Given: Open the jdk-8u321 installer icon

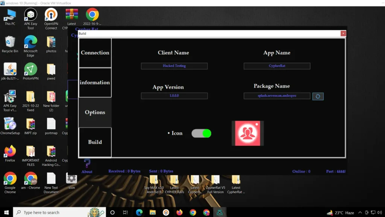Looking at the screenshot, I should point(10,72).
